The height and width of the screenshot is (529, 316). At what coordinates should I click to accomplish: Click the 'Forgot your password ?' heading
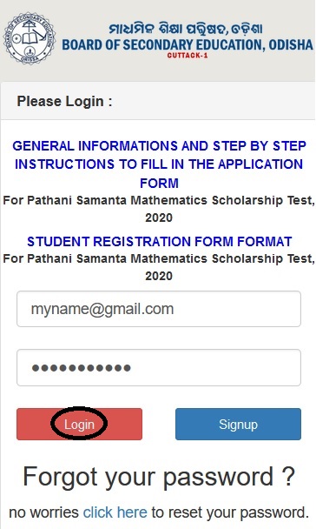pyautogui.click(x=159, y=477)
